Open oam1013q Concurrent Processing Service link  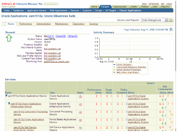point(30,113)
